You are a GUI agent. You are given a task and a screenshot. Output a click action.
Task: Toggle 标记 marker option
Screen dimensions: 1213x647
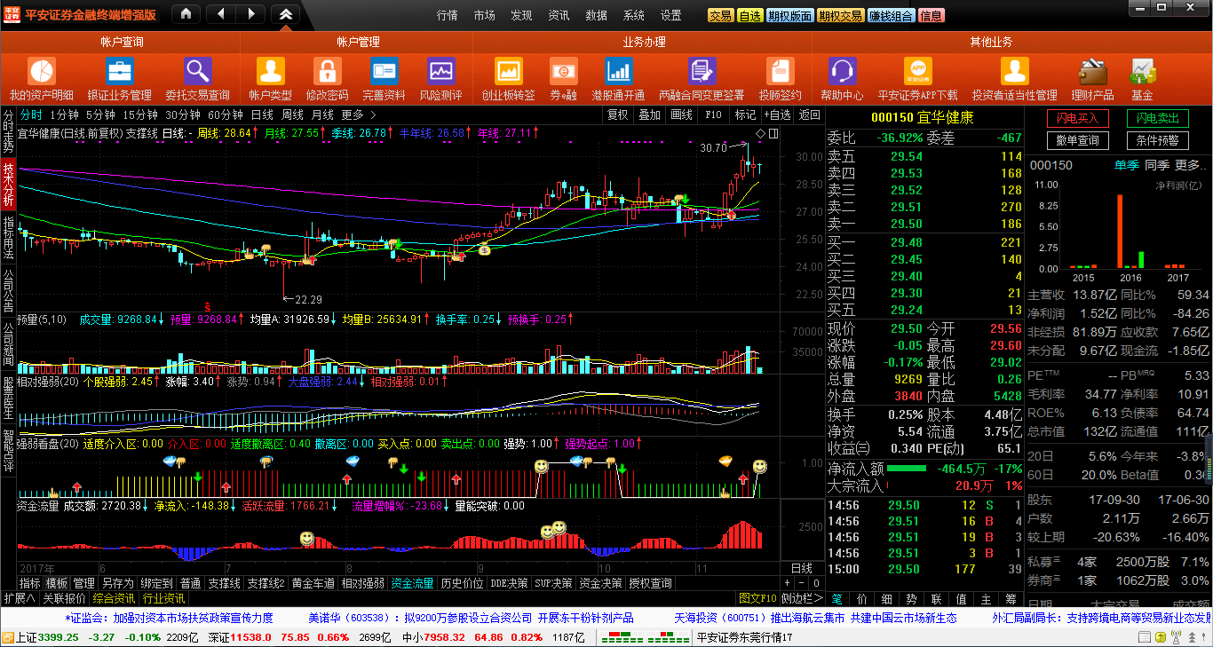coord(745,114)
